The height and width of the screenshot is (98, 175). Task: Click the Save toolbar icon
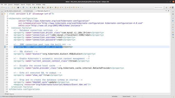point(6,7)
